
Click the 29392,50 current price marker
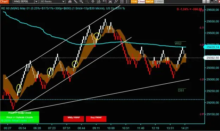coord(212,58)
